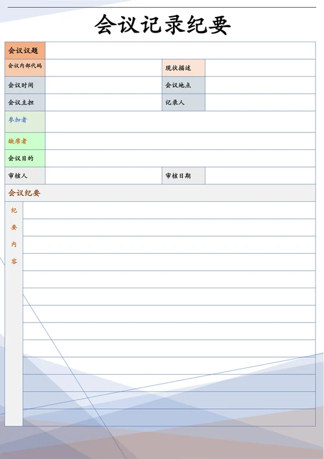Select the 记录人 label cell
Image resolution: width=324 pixels, height=459 pixels.
pos(183,103)
